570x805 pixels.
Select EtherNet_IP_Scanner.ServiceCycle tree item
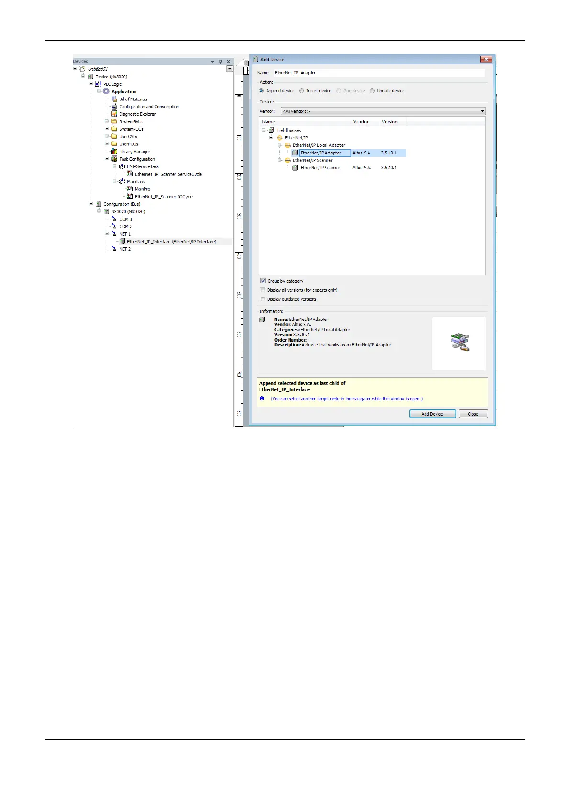(168, 174)
